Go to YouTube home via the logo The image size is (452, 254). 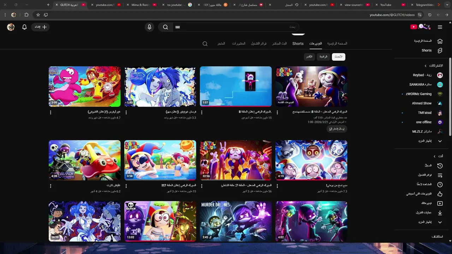421,27
